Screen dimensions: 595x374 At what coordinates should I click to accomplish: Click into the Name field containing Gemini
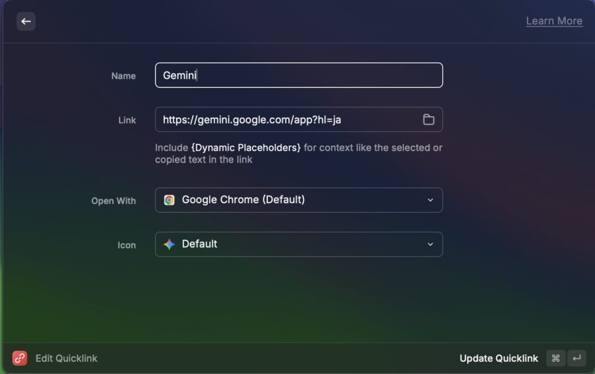[298, 75]
